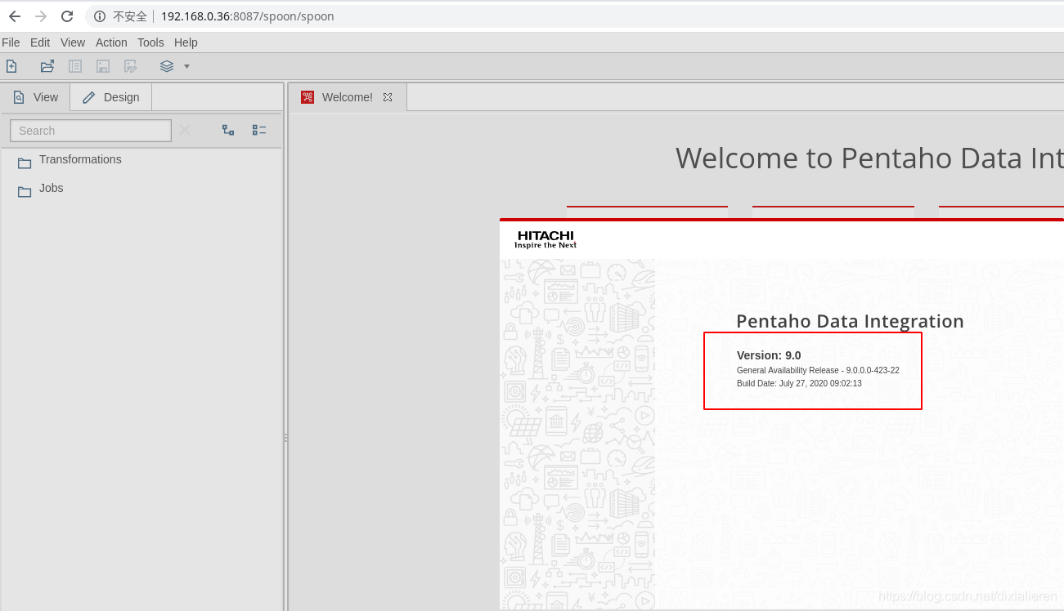This screenshot has width=1064, height=611.
Task: Click the General Availability Release text
Action: [818, 370]
